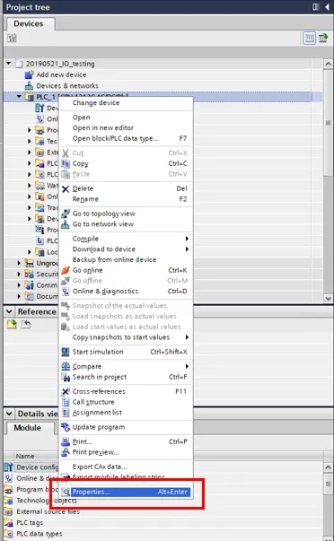
Task: Click the Project tree layout toggle button
Action: pos(316,7)
